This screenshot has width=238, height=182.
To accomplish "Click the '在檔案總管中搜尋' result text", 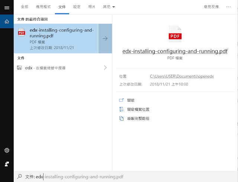I will pyautogui.click(x=51, y=68).
